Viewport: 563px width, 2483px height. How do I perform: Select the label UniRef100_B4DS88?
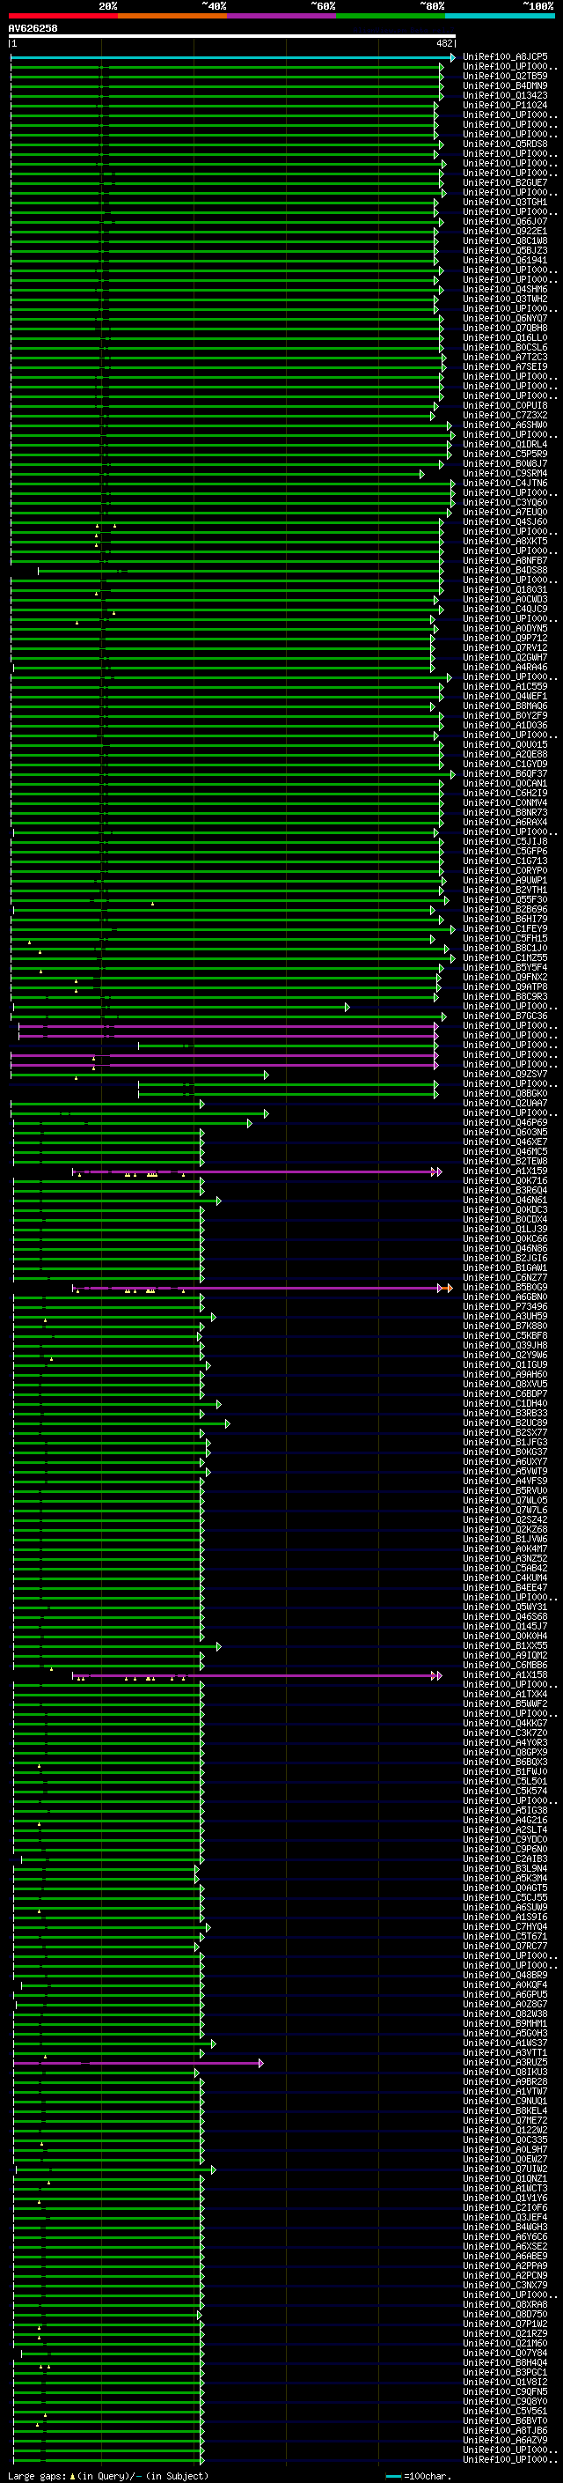pyautogui.click(x=505, y=571)
